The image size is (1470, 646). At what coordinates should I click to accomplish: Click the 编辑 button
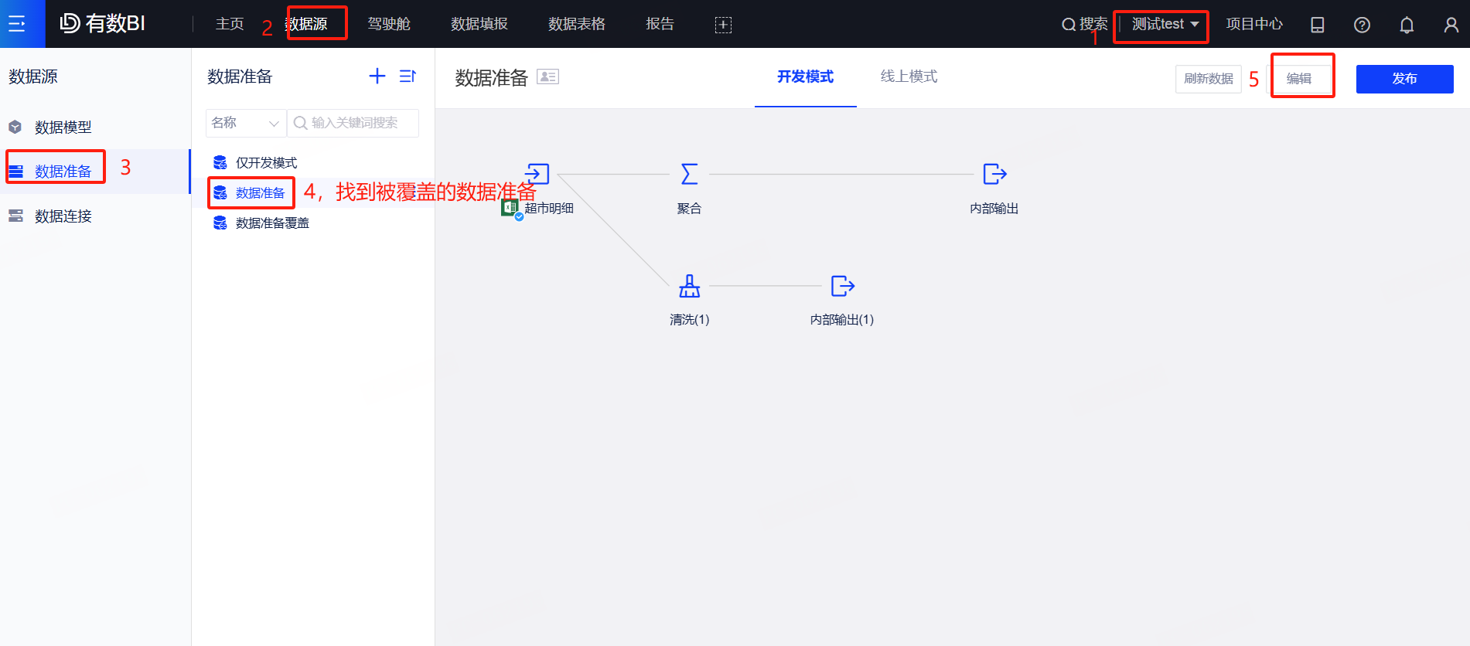pyautogui.click(x=1299, y=79)
